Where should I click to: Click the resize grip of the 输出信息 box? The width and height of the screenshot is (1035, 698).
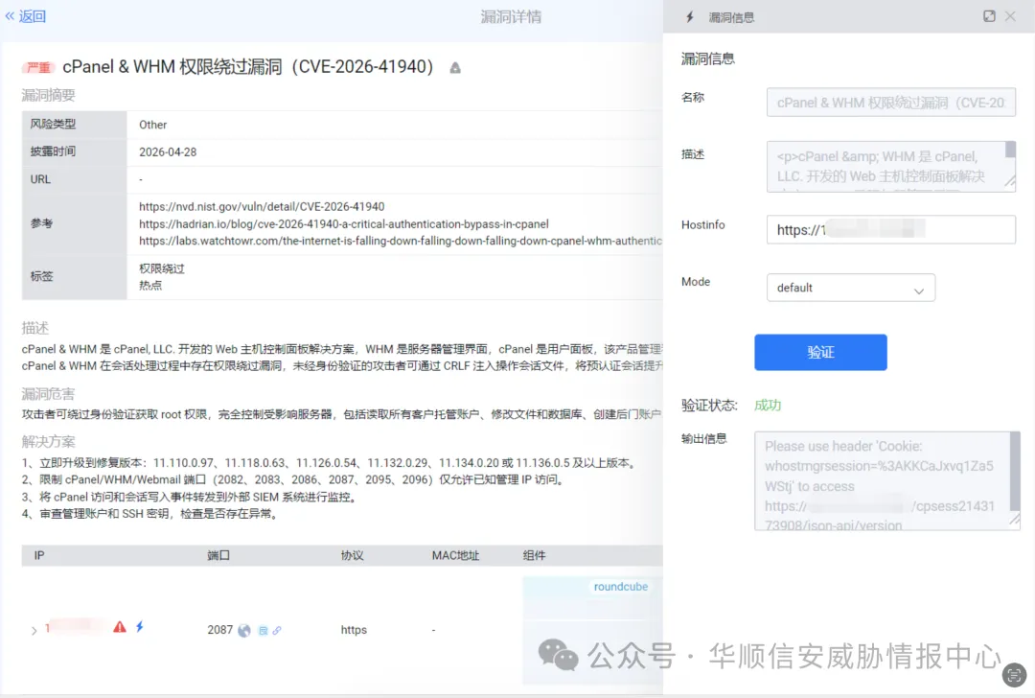(x=1015, y=522)
